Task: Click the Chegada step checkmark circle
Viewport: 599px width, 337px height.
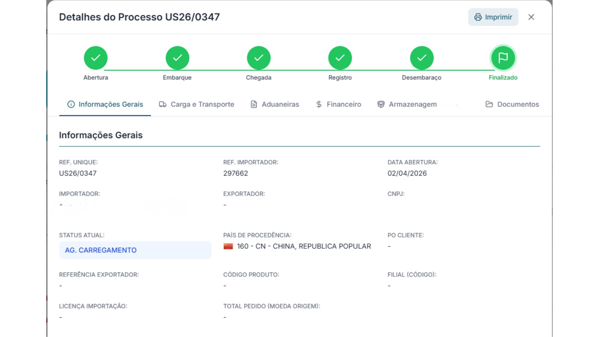Action: point(259,58)
